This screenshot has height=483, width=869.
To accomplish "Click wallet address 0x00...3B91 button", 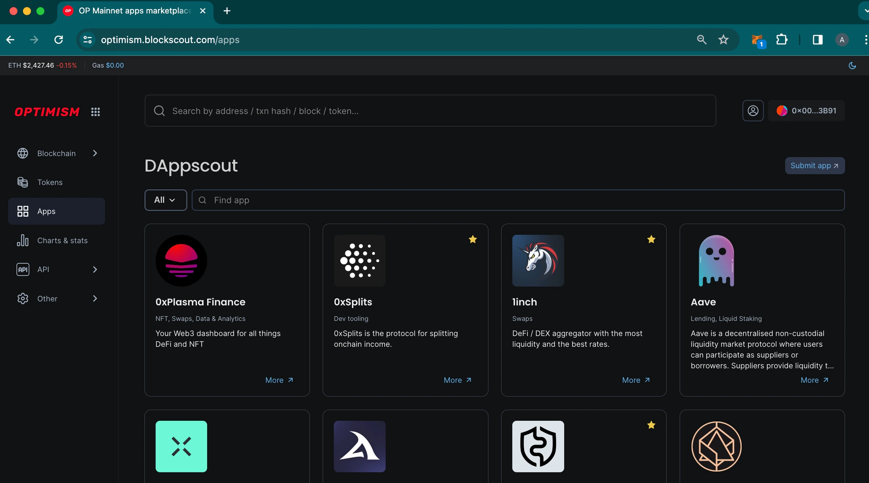I will (806, 111).
